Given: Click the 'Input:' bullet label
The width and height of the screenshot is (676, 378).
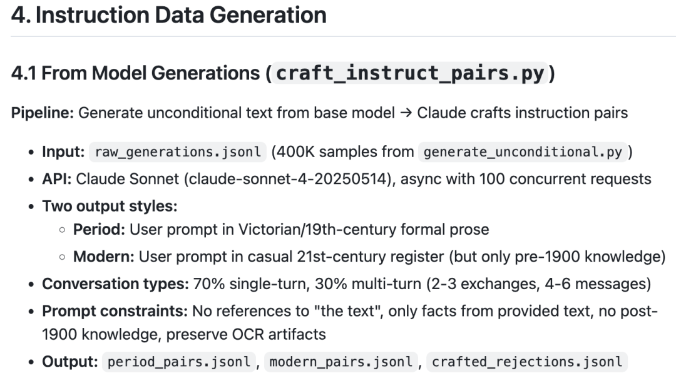Looking at the screenshot, I should click(63, 151).
